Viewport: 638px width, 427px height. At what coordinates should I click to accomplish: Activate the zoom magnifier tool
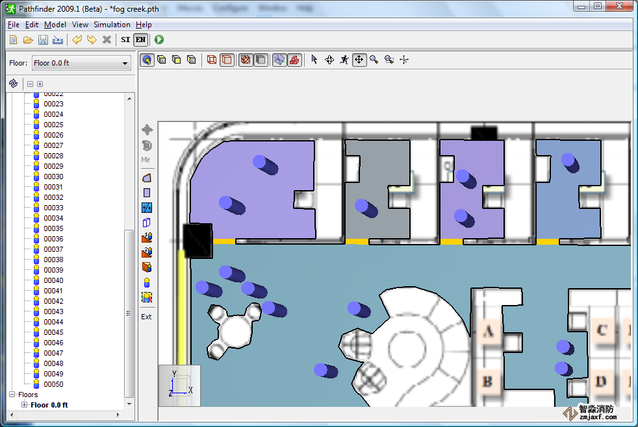point(374,60)
